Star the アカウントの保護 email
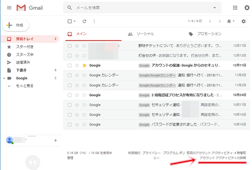This screenshot has width=252, height=170. (x=77, y=65)
